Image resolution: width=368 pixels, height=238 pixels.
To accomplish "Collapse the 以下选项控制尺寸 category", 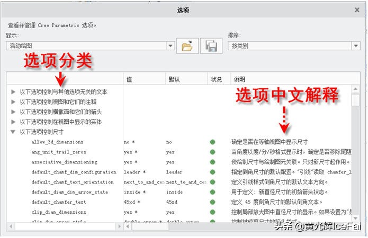I will [13, 132].
